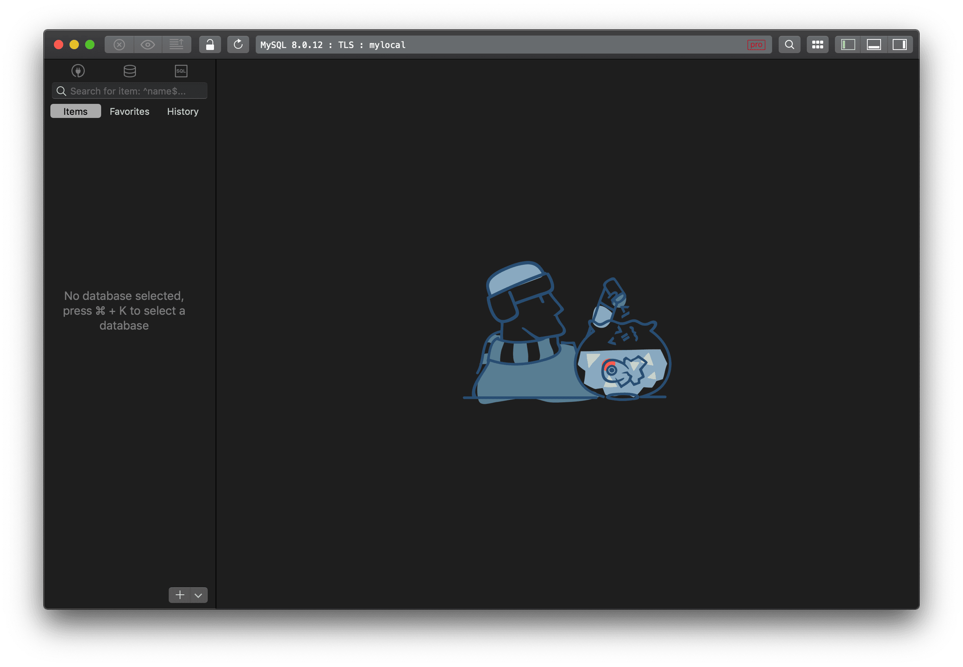Click the MySQL 8.0.12 connection title bar

point(514,45)
